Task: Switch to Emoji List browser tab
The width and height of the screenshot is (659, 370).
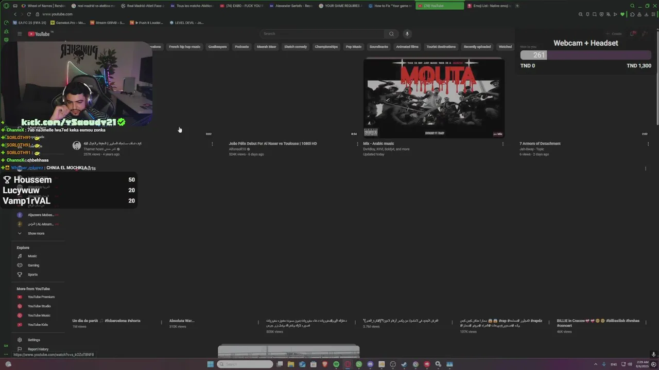Action: click(489, 6)
